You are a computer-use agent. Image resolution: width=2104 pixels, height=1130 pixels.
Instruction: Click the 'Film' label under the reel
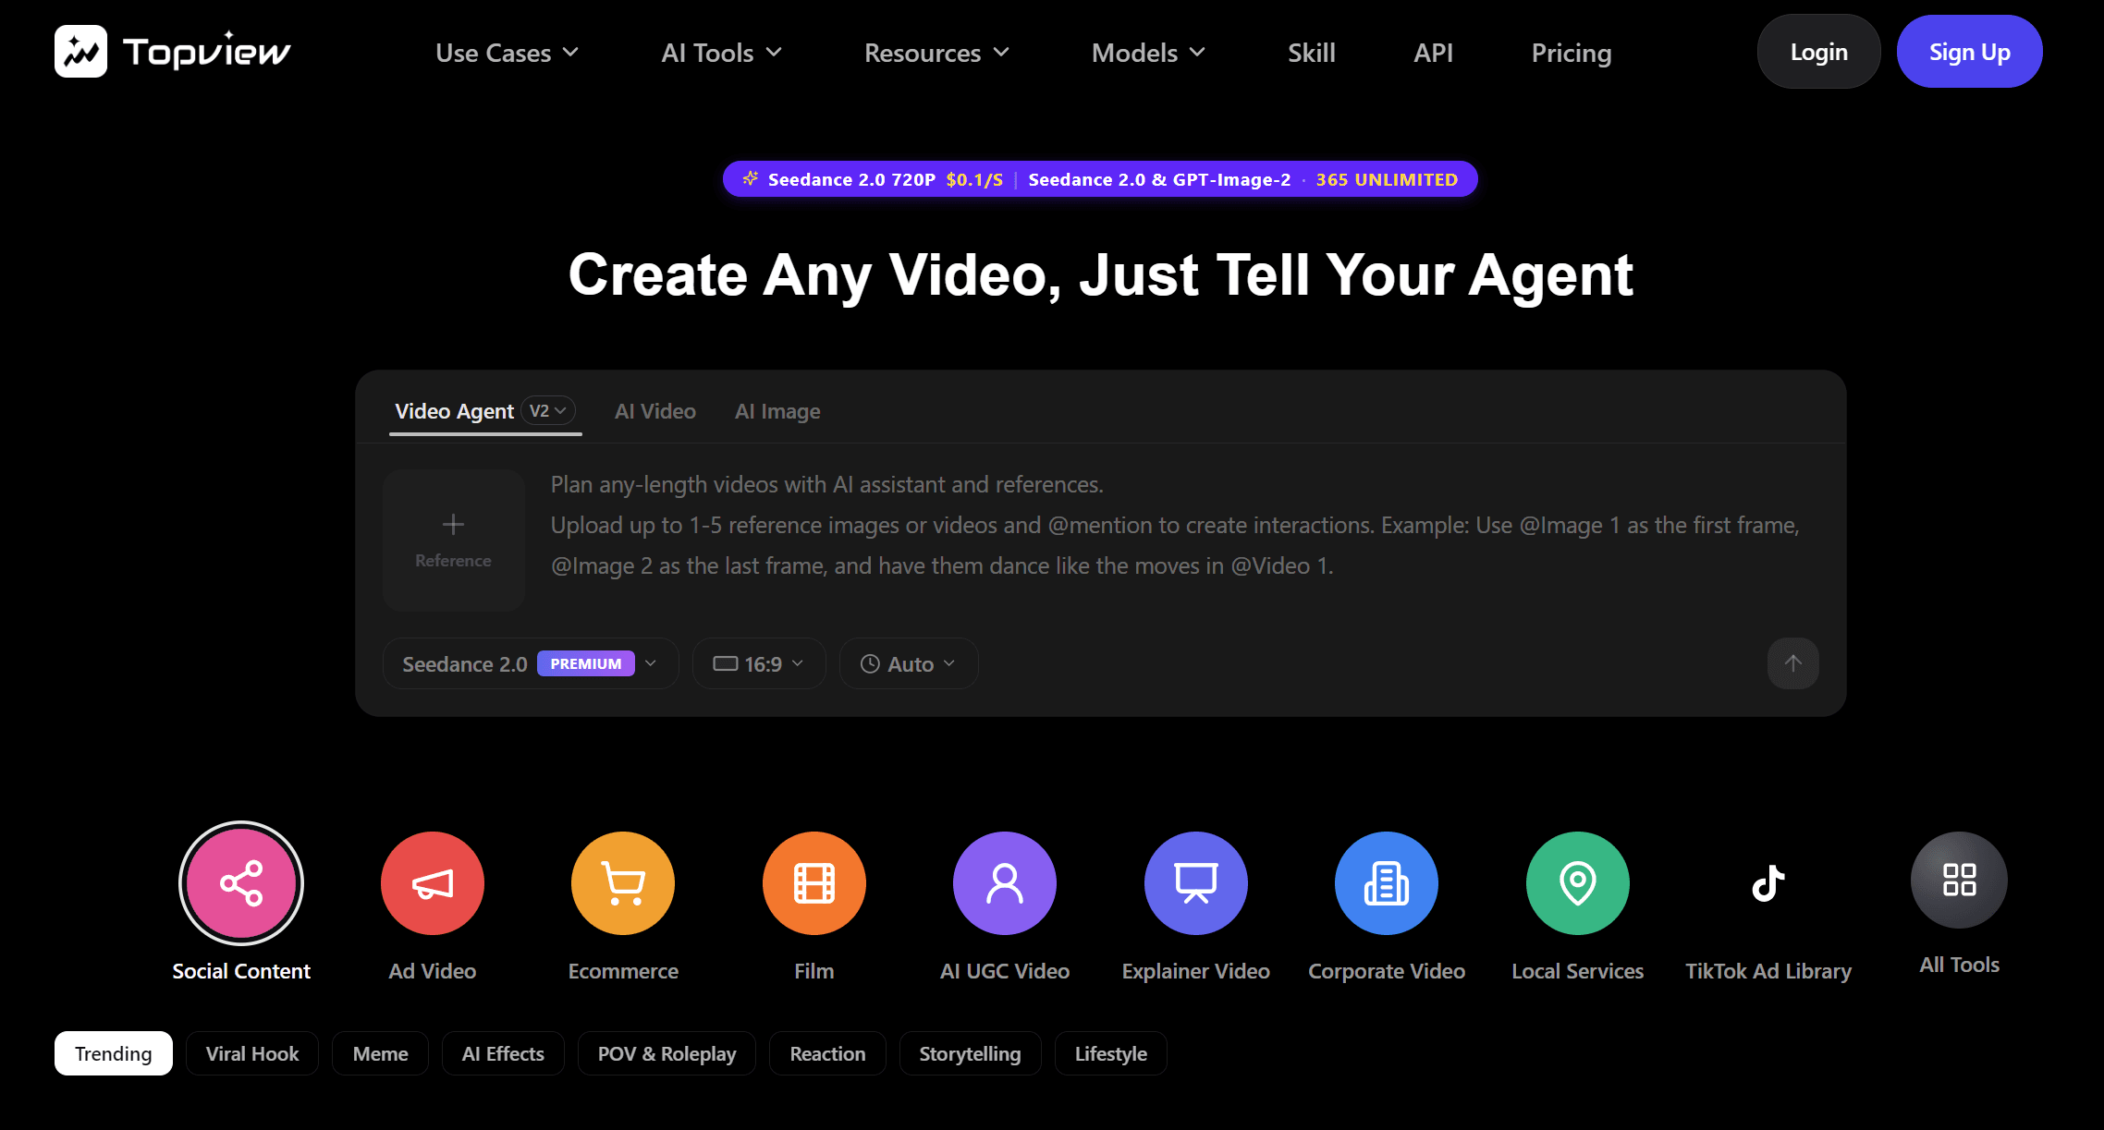click(x=814, y=971)
